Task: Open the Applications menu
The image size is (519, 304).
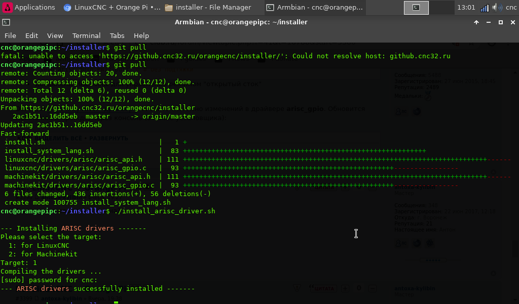Action: (x=29, y=8)
